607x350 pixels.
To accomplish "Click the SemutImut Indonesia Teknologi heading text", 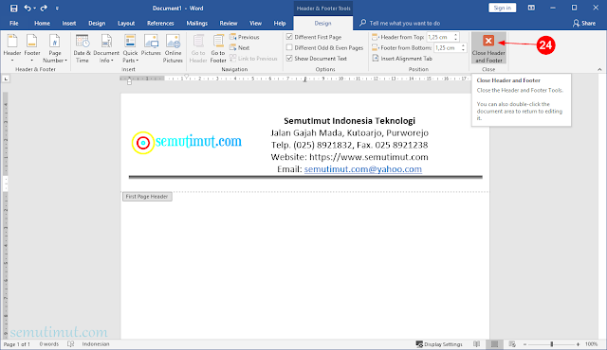I will 349,121.
